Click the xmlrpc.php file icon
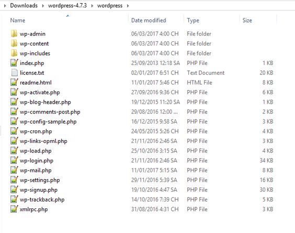Viewport: 295px width, 233px height. (14, 209)
